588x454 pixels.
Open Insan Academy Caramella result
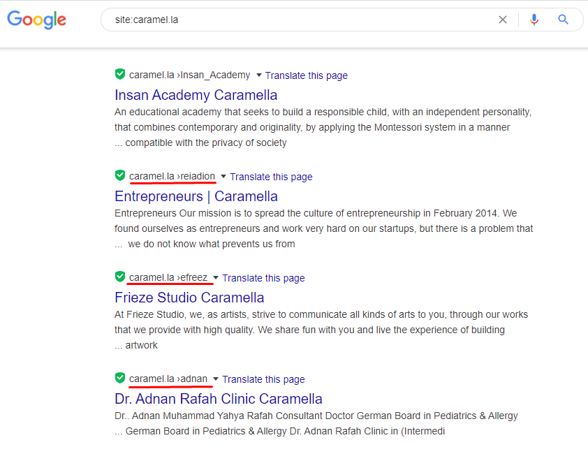[196, 95]
